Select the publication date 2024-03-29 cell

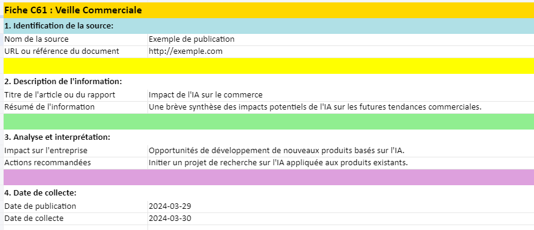point(341,206)
